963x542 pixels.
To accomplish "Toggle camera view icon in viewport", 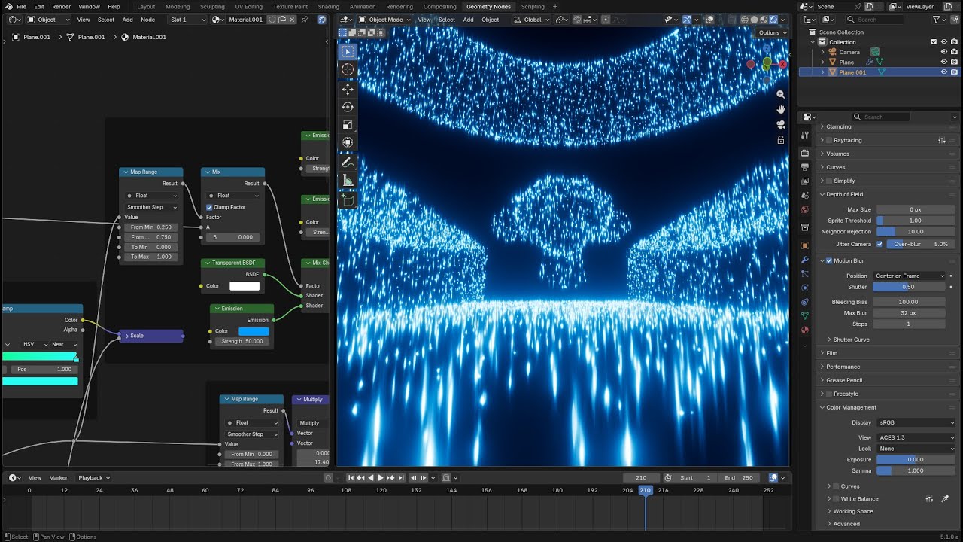I will [x=781, y=124].
